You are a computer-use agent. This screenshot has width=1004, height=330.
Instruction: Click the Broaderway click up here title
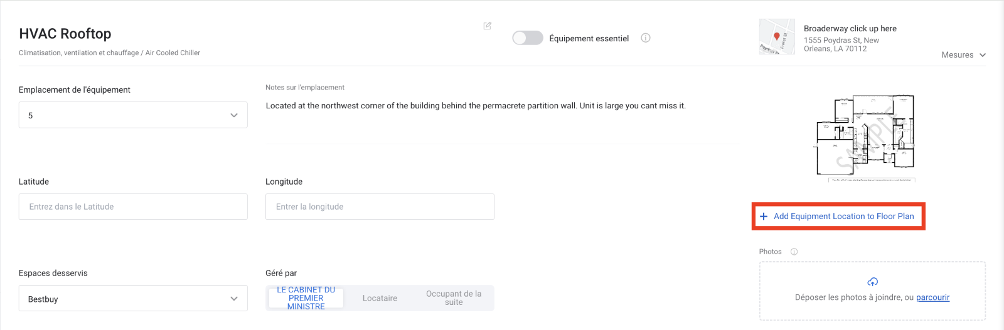850,28
